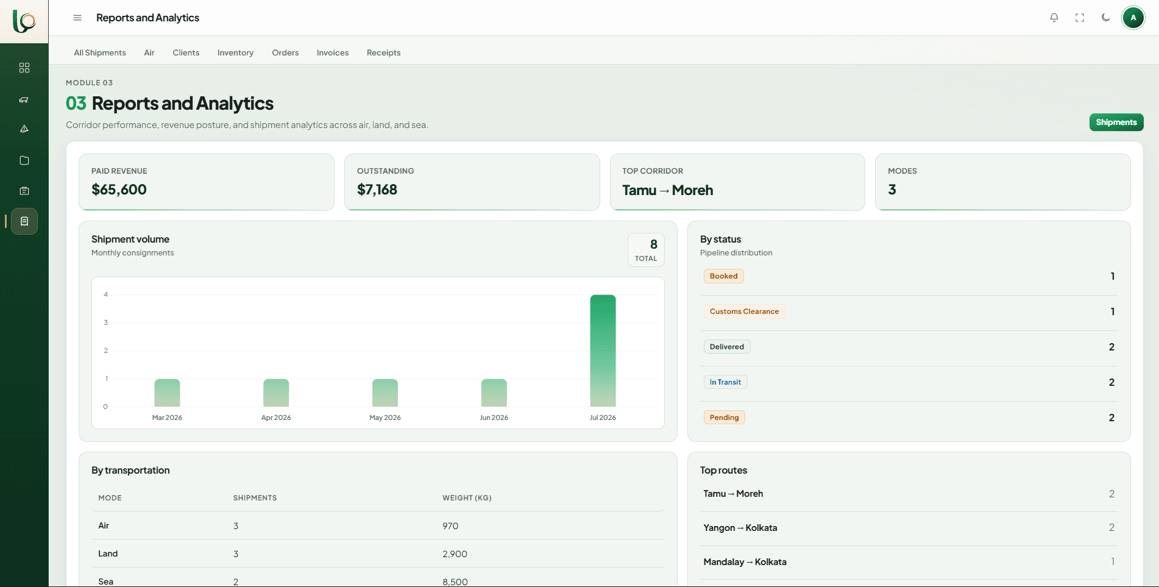This screenshot has height=587, width=1159.
Task: Click the Jul 2026 bar in chart
Action: click(x=603, y=351)
